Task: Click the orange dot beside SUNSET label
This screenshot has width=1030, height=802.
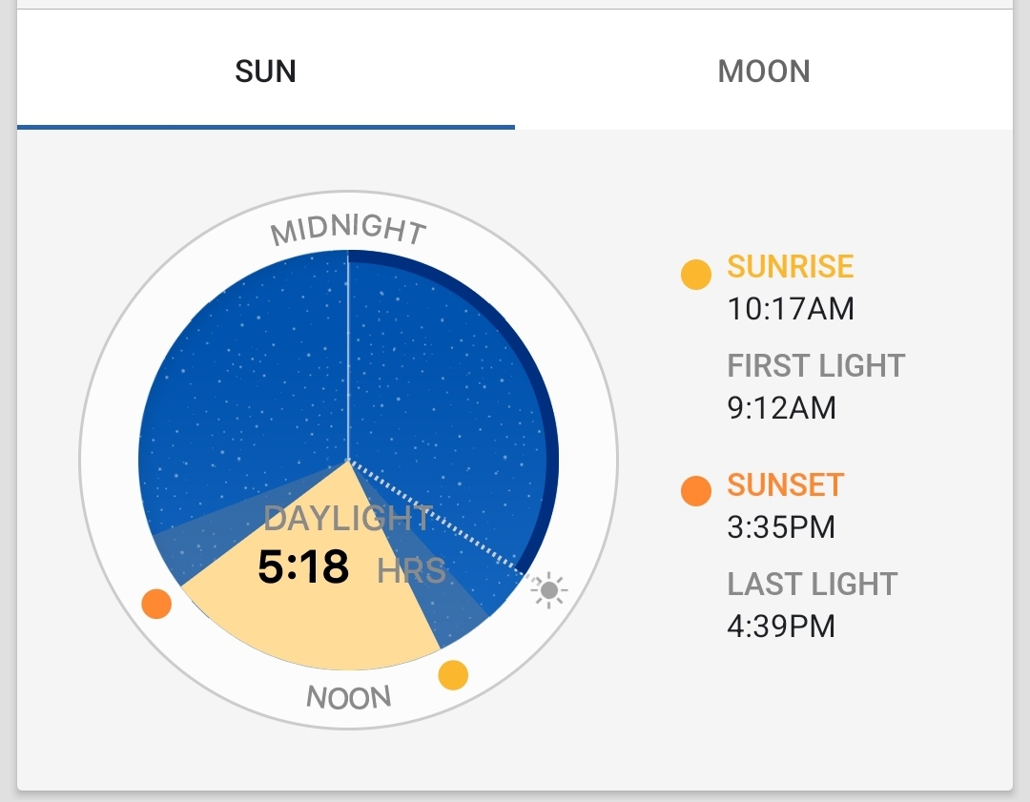Action: coord(696,491)
